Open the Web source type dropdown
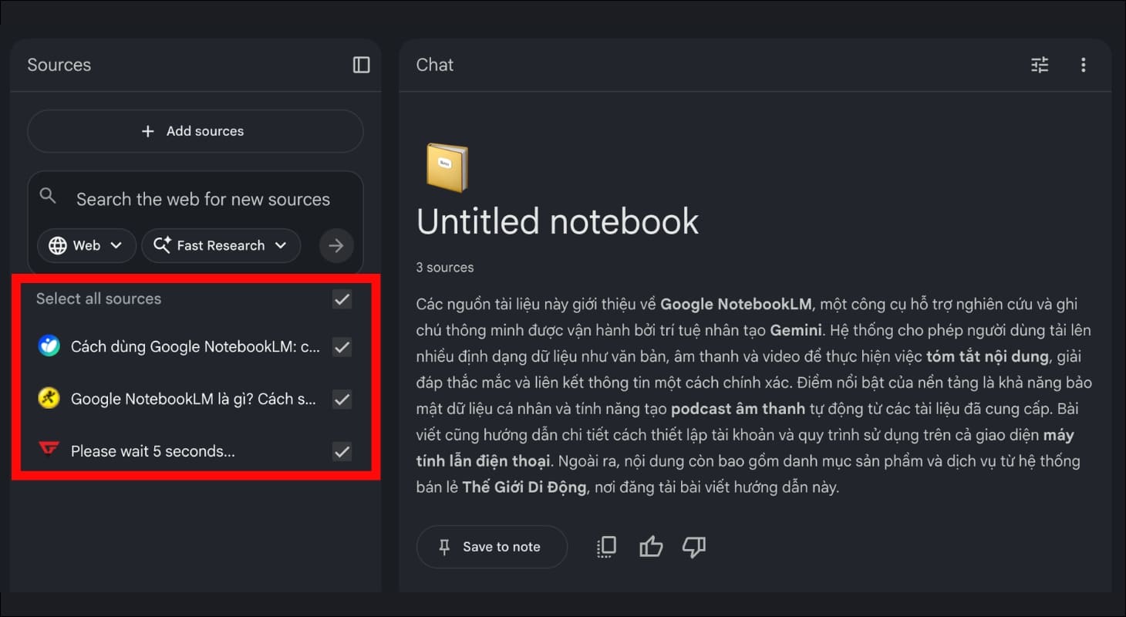The height and width of the screenshot is (617, 1126). (86, 245)
